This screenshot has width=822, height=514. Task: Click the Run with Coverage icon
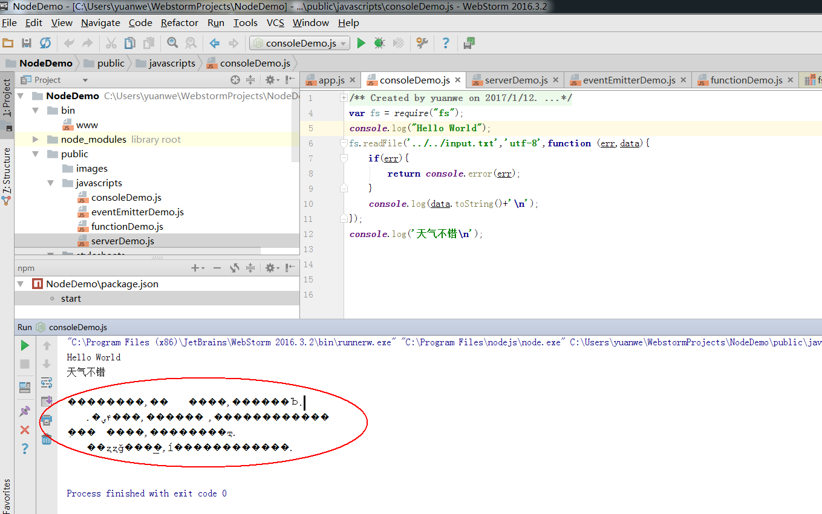pyautogui.click(x=399, y=43)
